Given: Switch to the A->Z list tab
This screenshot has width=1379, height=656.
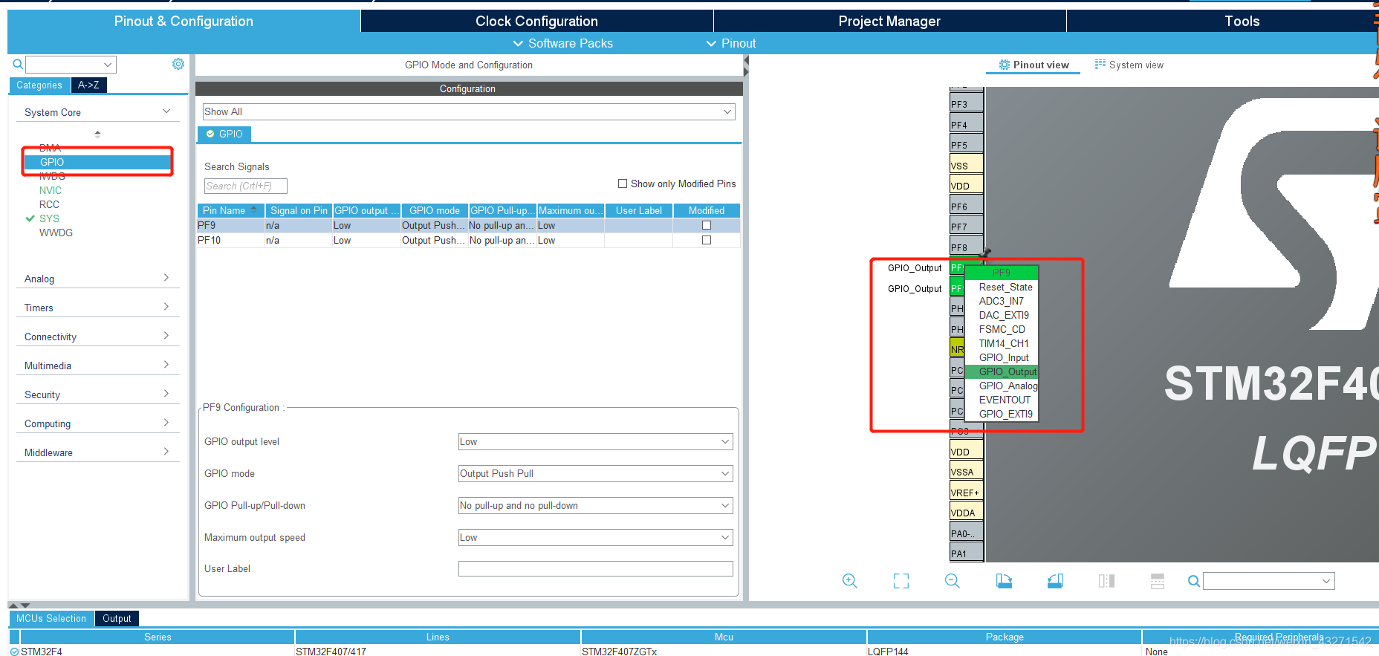Looking at the screenshot, I should (x=88, y=85).
